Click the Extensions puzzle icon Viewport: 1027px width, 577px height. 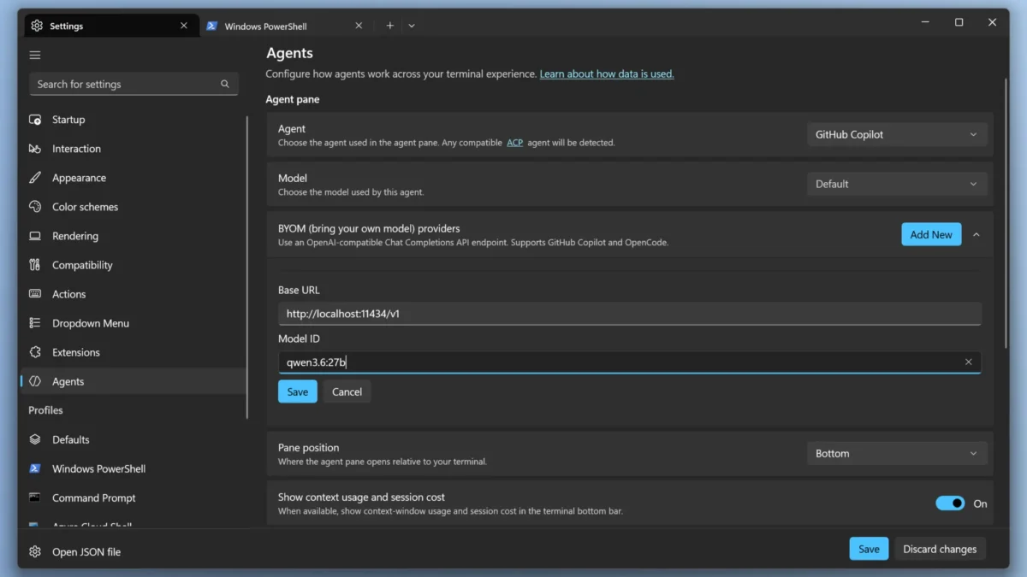[x=35, y=352]
